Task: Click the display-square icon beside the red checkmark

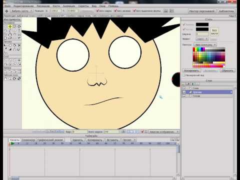Action: [146, 131]
